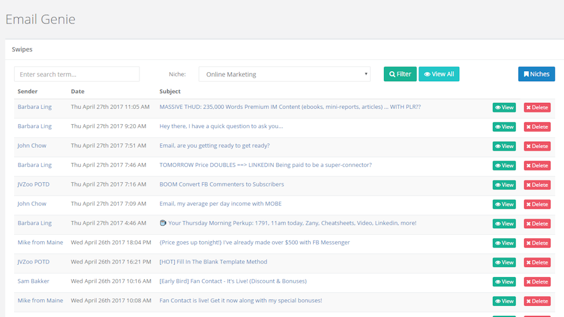564x317 pixels.
Task: View the MOBE average income email
Action: pos(504,205)
